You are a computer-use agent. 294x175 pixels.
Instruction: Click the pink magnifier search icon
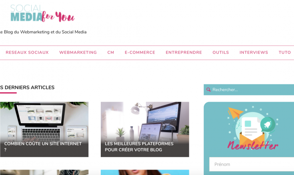pos(208,89)
